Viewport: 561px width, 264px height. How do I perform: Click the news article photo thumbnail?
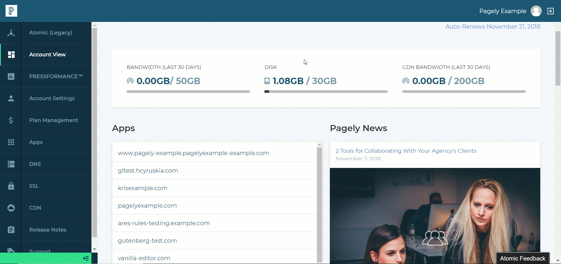click(x=435, y=216)
